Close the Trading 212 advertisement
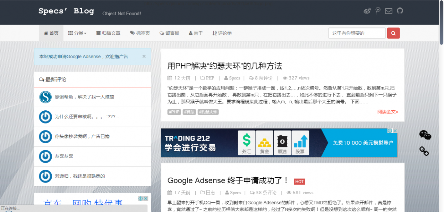 coord(395,130)
